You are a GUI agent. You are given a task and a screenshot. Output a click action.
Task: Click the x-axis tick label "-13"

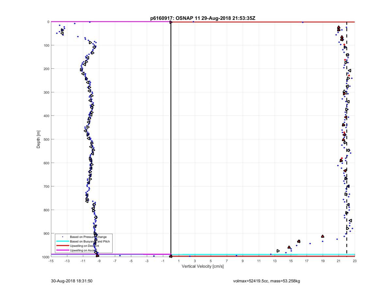[67, 261]
